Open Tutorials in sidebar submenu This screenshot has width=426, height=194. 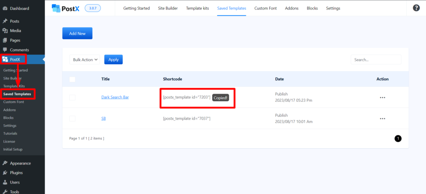pyautogui.click(x=10, y=133)
